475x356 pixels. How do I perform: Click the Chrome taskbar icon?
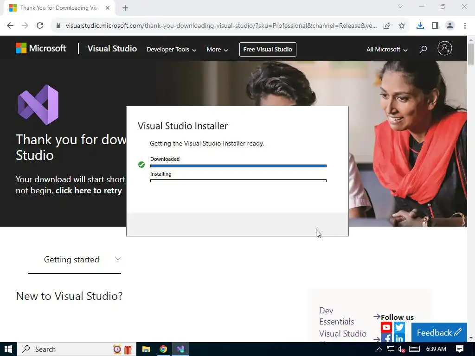point(163,350)
